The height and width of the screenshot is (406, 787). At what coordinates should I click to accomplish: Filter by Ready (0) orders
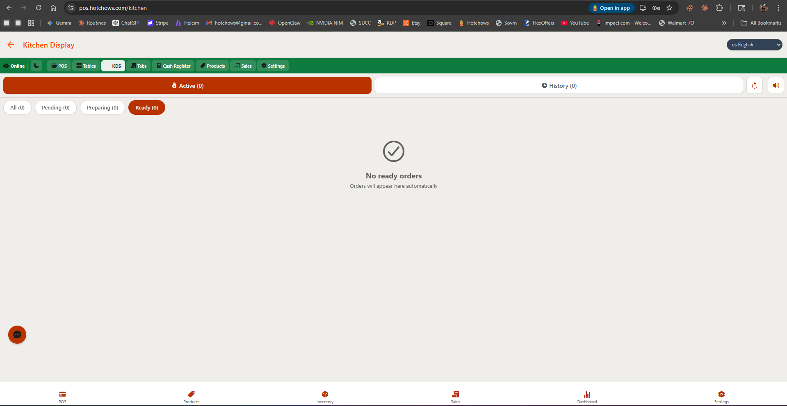click(147, 107)
